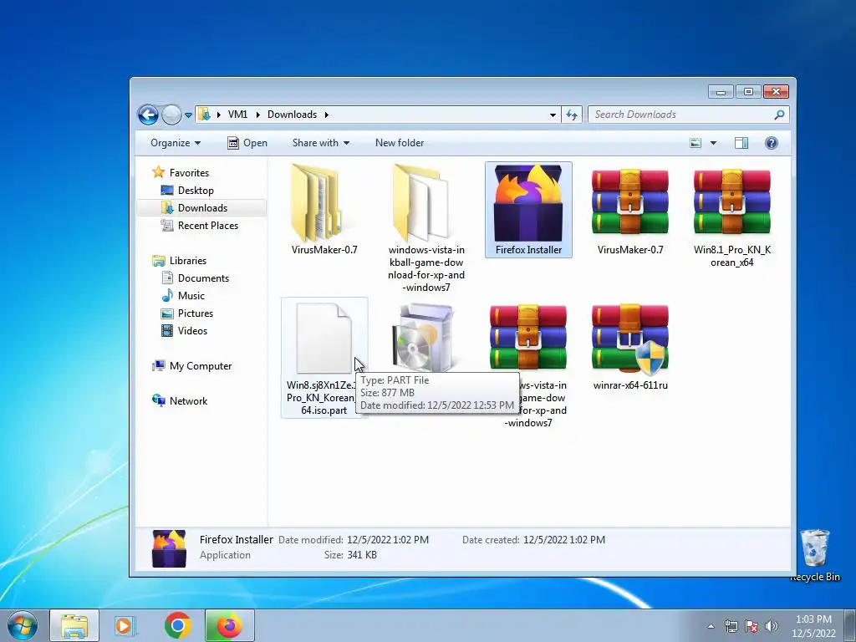Viewport: 856px width, 642px height.
Task: Open the view options dropdown arrow
Action: [x=713, y=143]
